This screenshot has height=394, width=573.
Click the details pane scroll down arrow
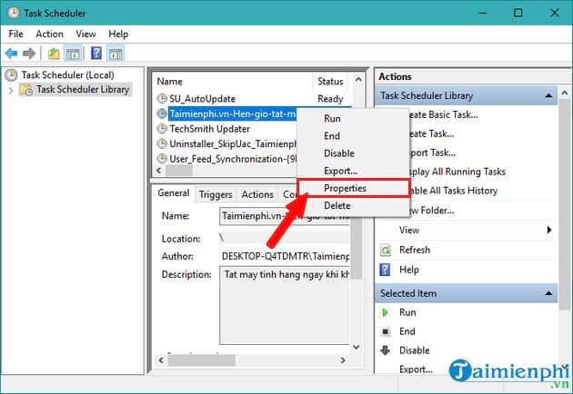tap(357, 348)
